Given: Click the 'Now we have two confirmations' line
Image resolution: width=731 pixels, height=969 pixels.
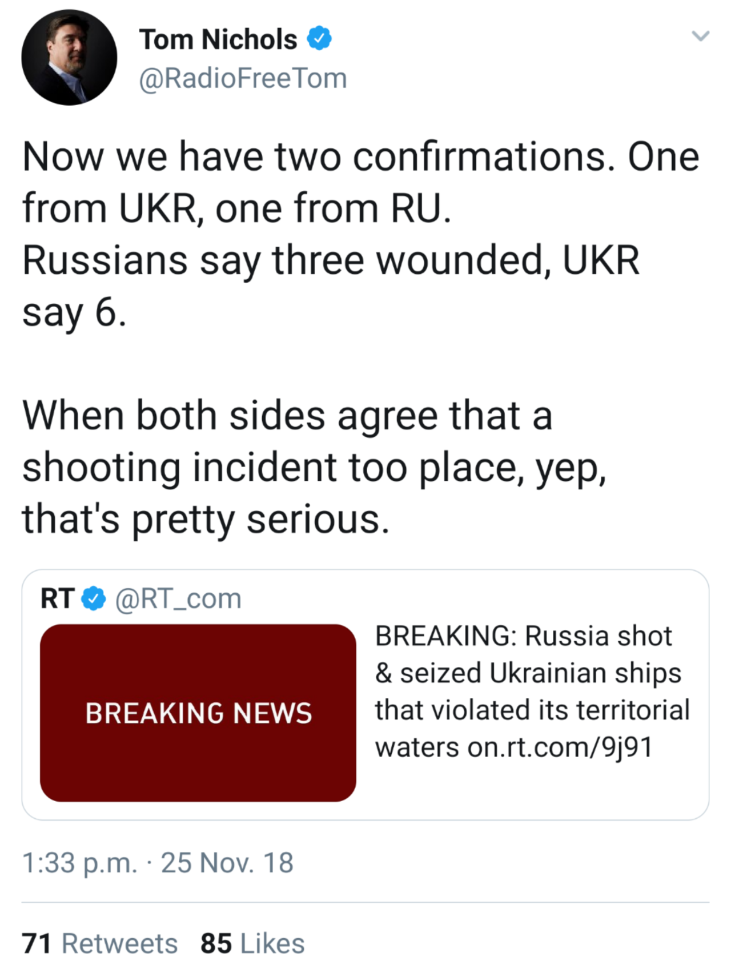Looking at the screenshot, I should click(360, 156).
